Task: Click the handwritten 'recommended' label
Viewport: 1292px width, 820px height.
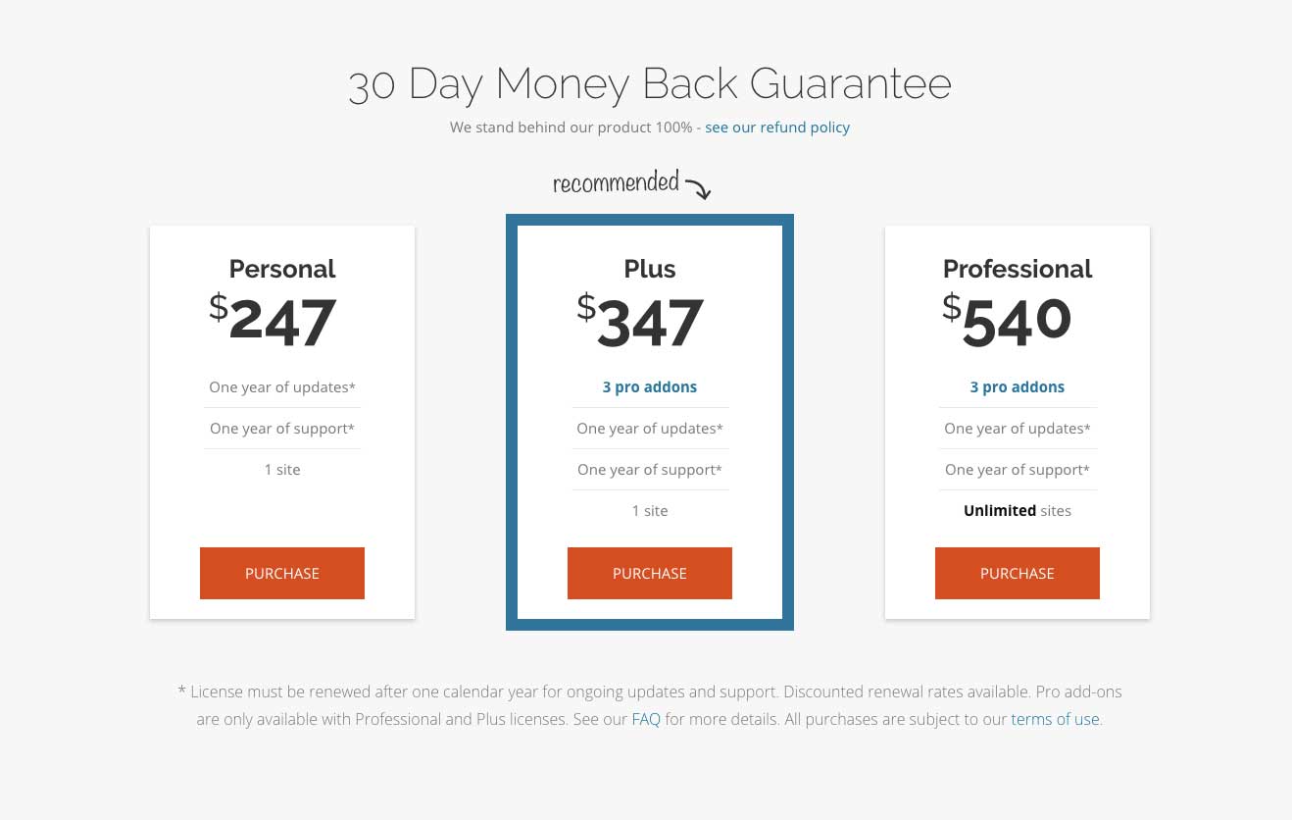Action: tap(616, 182)
